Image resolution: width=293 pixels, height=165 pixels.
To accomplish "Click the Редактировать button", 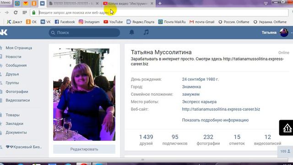I will 84,149.
